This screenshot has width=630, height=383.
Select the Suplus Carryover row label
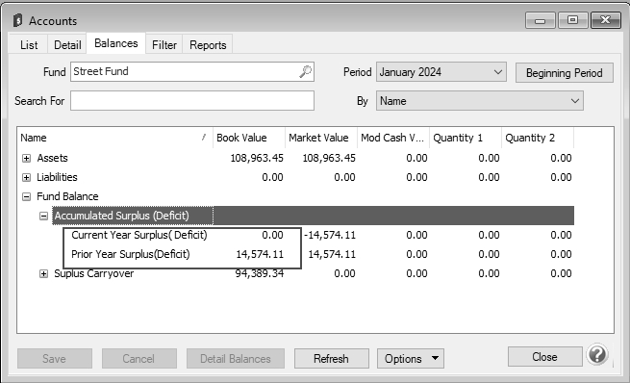(x=94, y=273)
